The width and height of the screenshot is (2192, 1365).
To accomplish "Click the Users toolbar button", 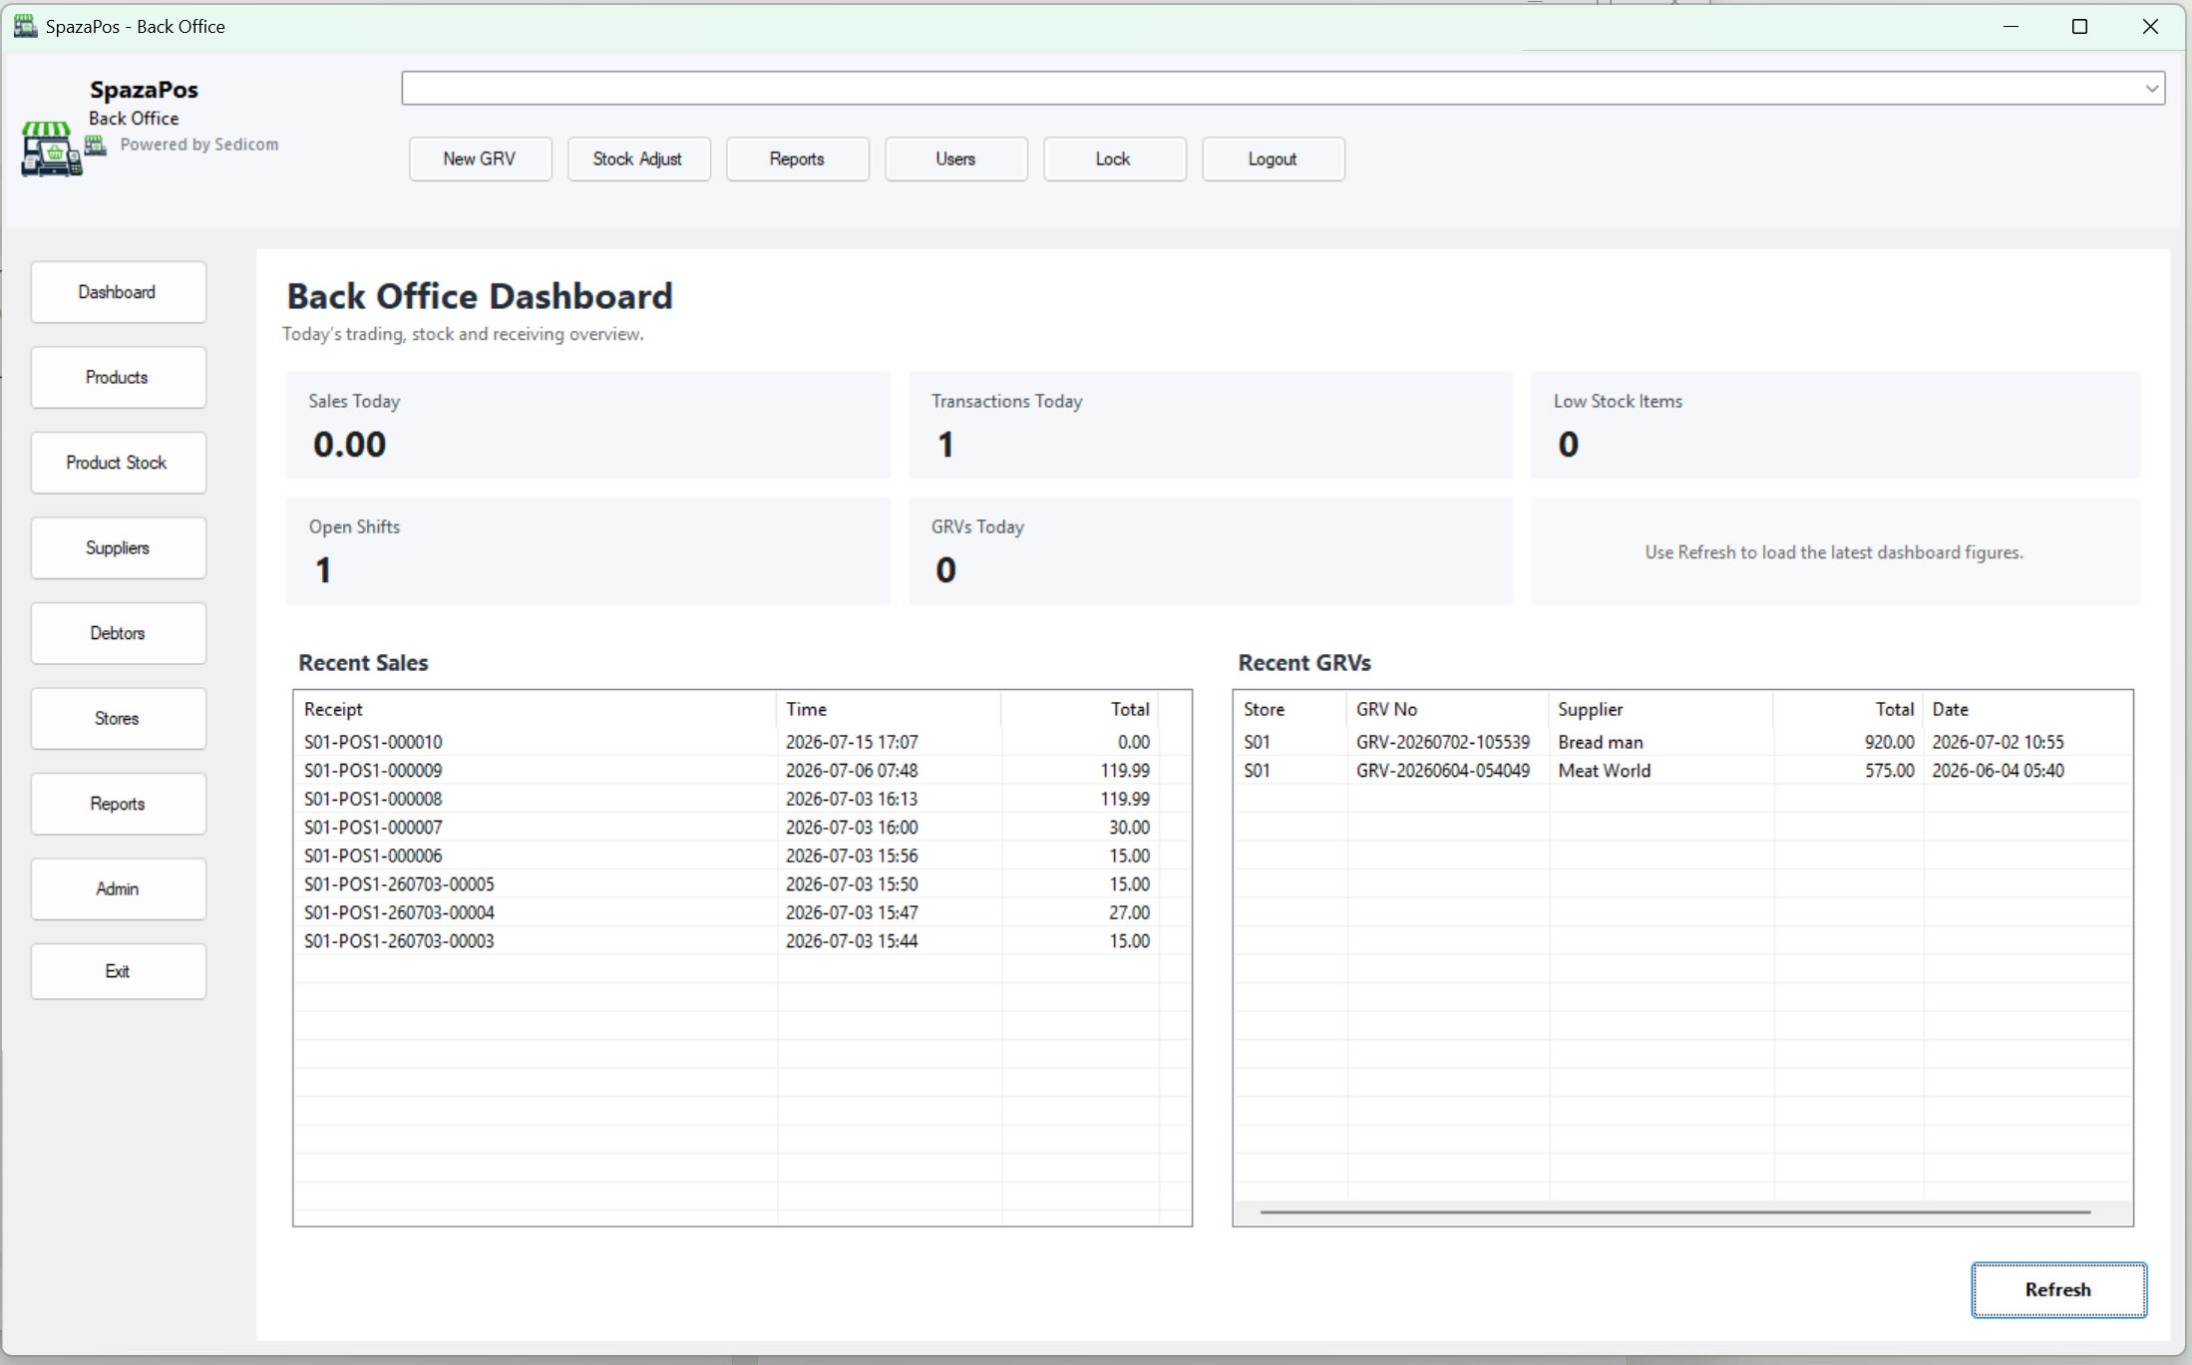I will tap(955, 160).
